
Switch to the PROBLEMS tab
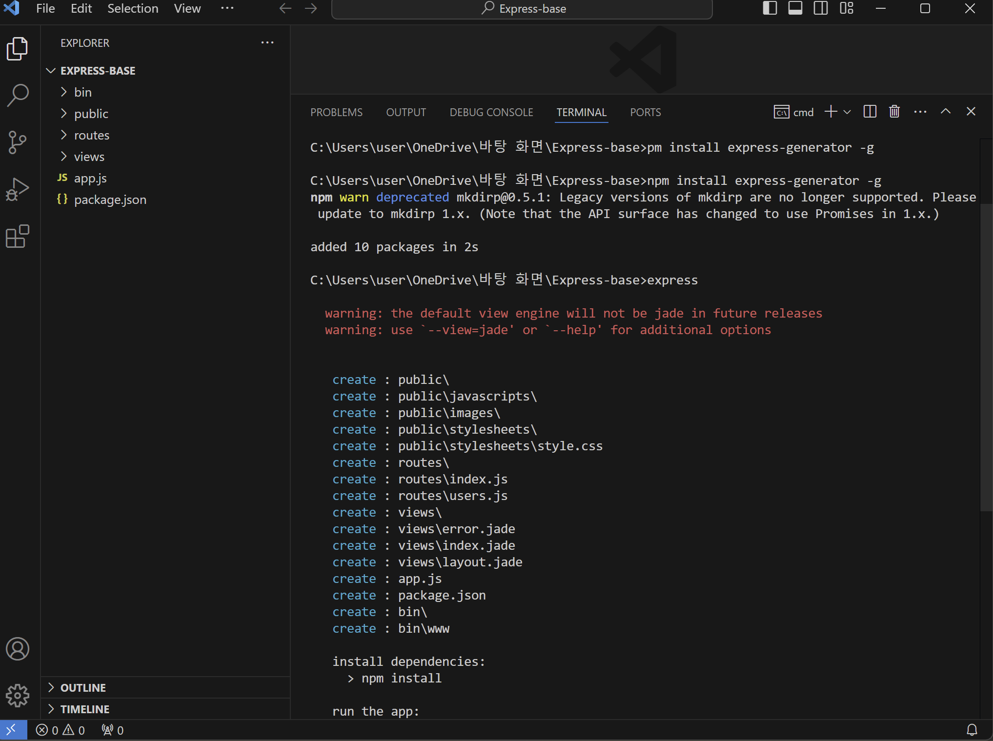pyautogui.click(x=336, y=112)
